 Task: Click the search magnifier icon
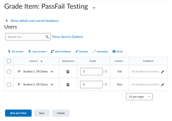(x=47, y=37)
